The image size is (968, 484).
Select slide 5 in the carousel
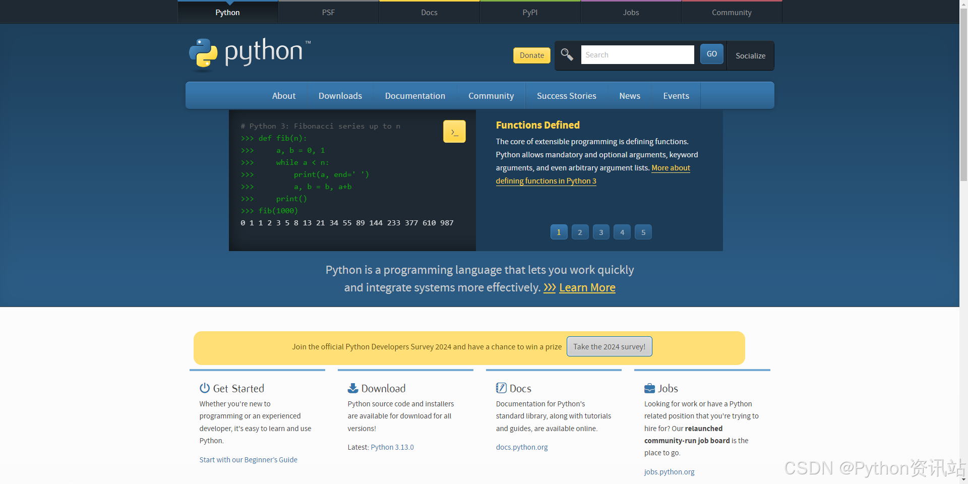643,232
